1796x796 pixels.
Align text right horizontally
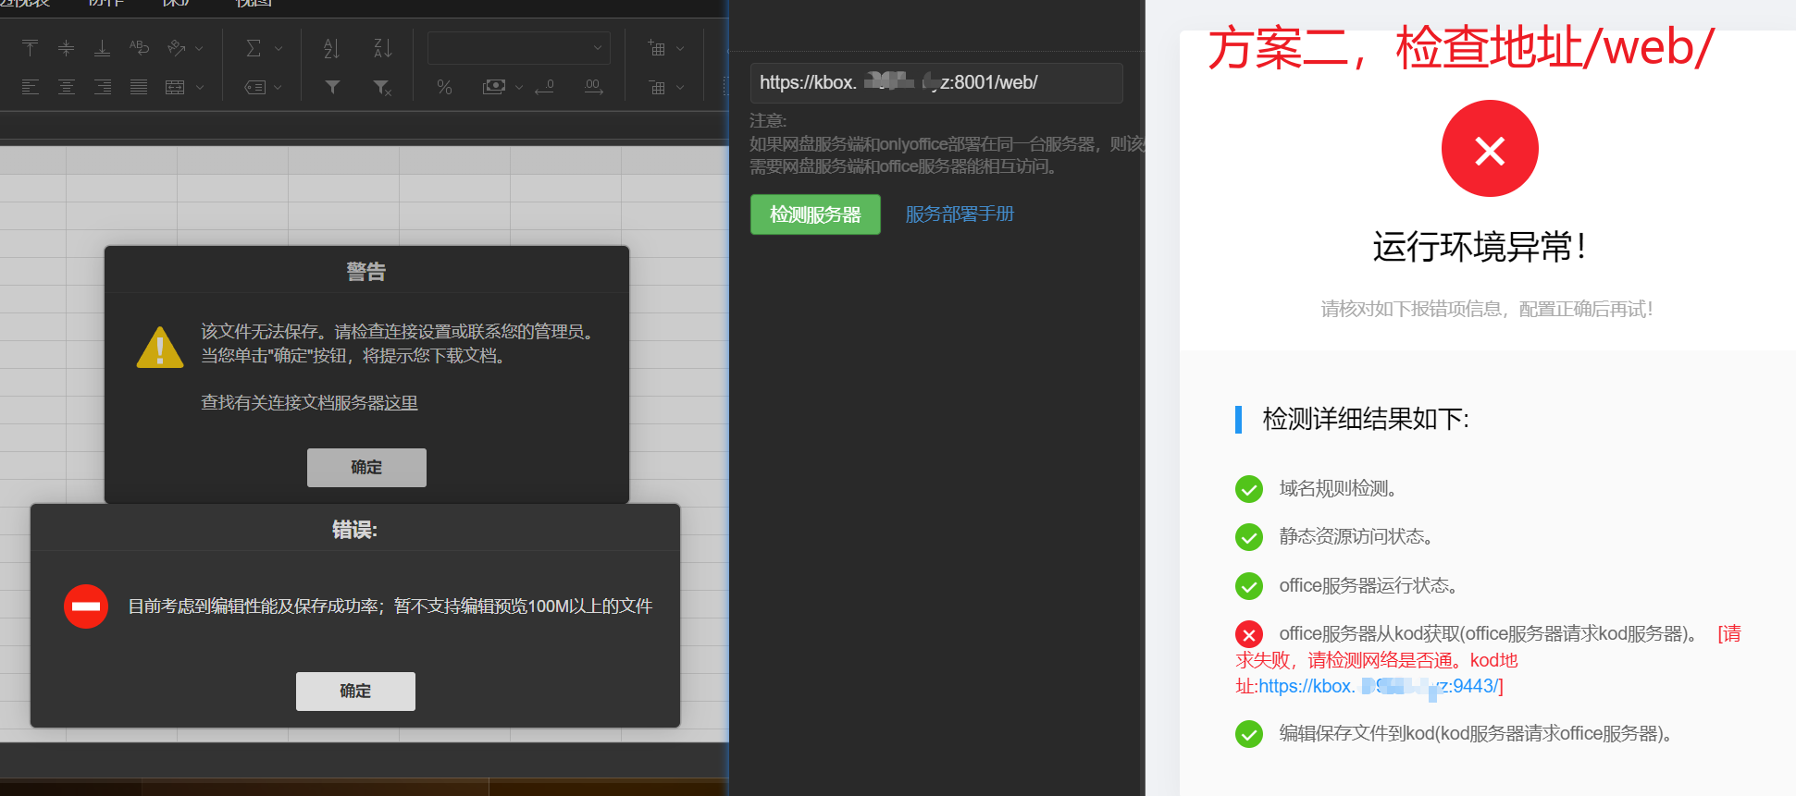pos(103,87)
